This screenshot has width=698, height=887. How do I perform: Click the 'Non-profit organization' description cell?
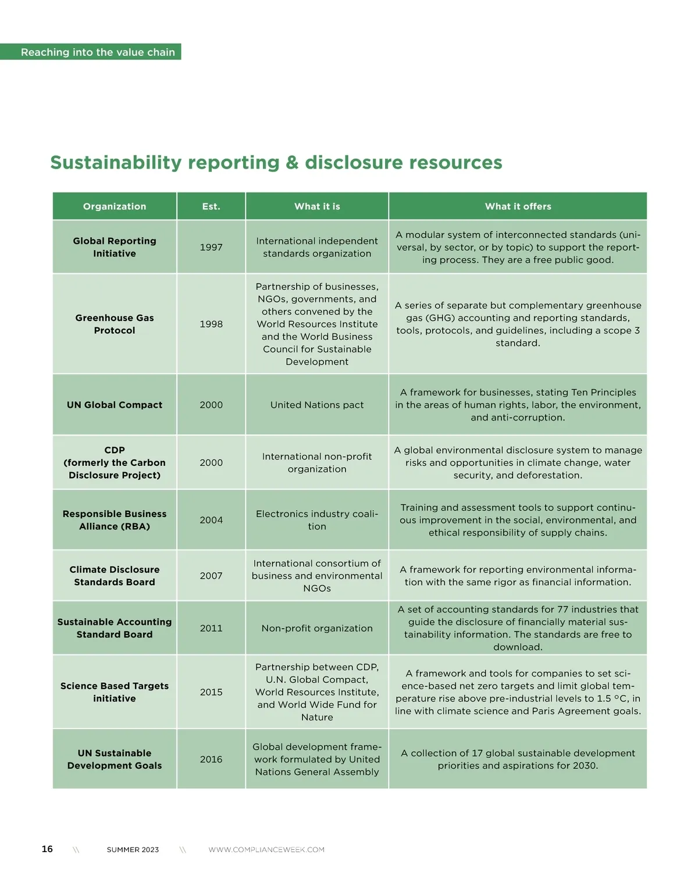(x=317, y=628)
